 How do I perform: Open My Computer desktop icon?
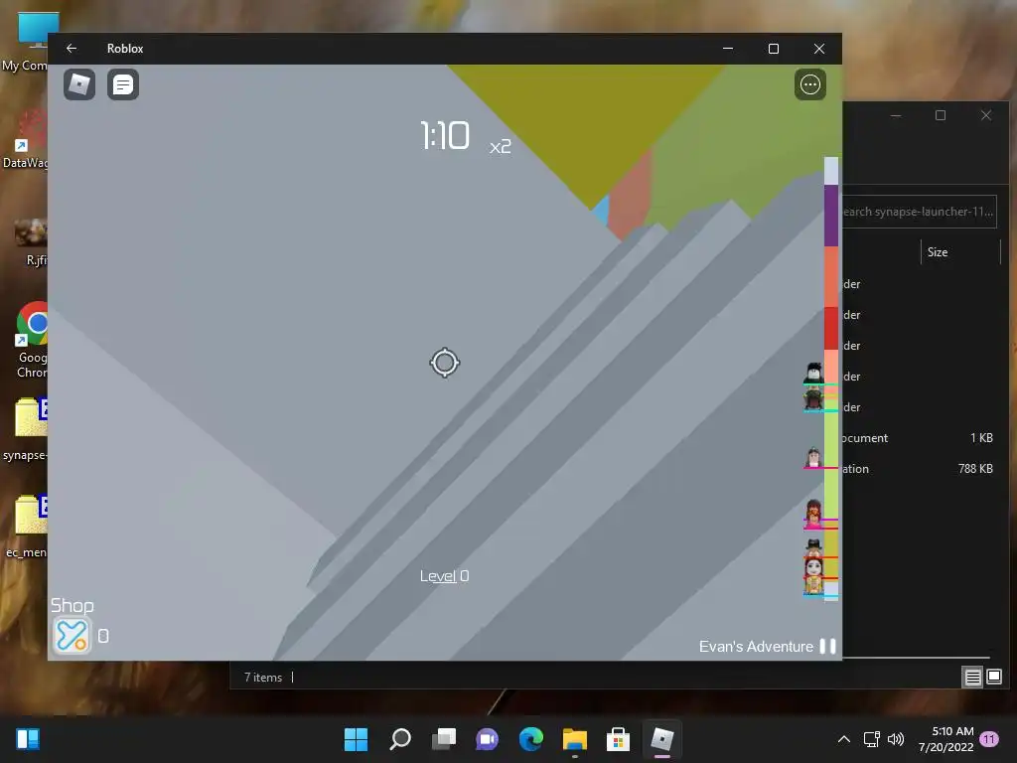point(26,42)
